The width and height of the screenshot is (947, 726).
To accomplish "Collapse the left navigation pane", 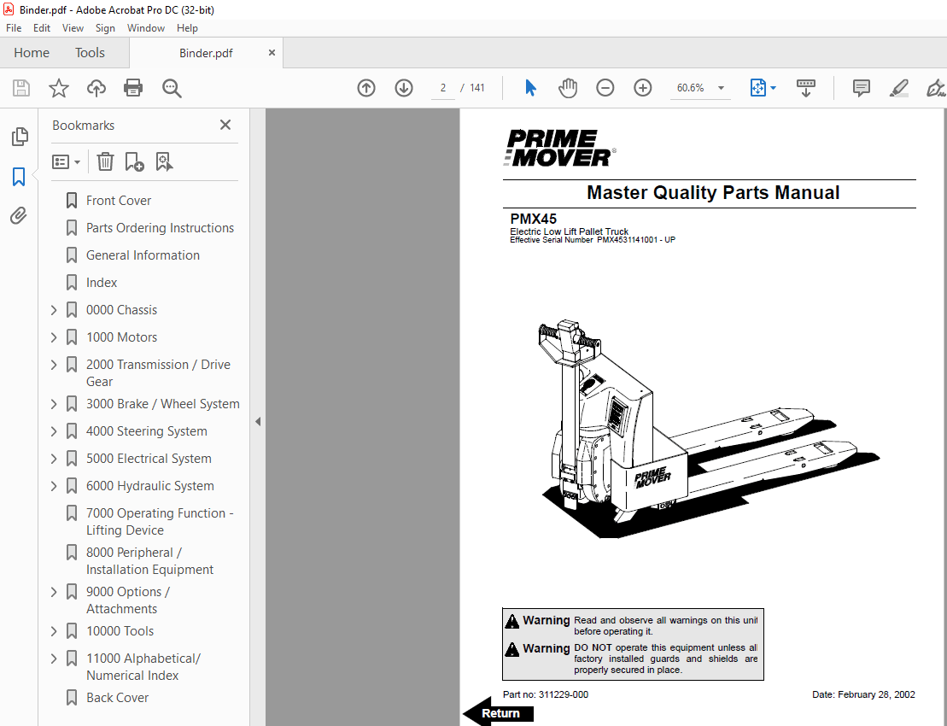I will 257,421.
